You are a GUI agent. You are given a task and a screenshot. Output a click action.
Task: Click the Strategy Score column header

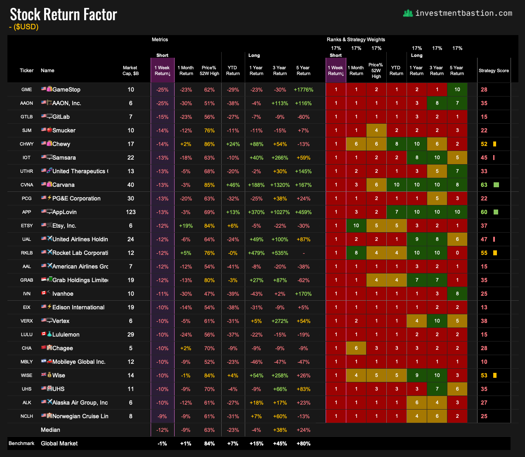click(x=494, y=71)
